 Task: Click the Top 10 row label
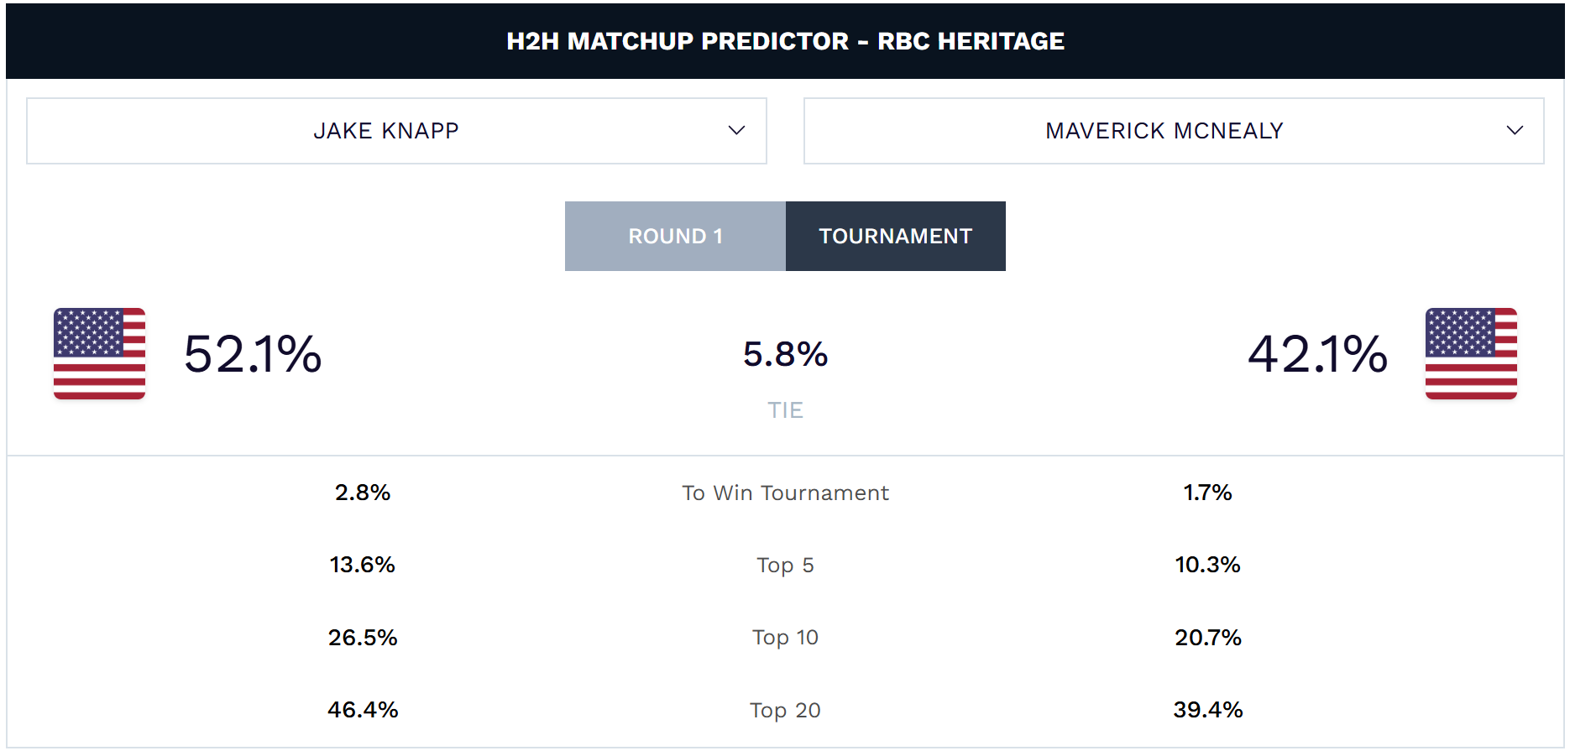[785, 638]
